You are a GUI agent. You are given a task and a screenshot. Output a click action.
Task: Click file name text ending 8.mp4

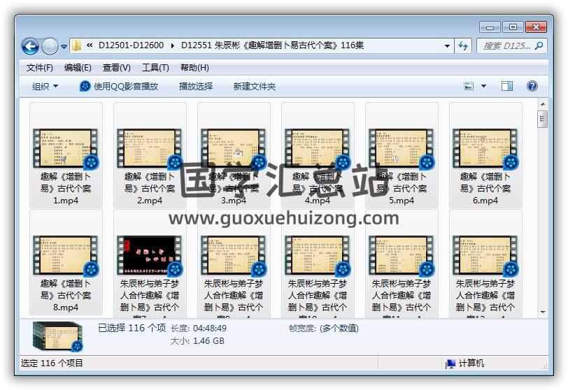point(66,296)
